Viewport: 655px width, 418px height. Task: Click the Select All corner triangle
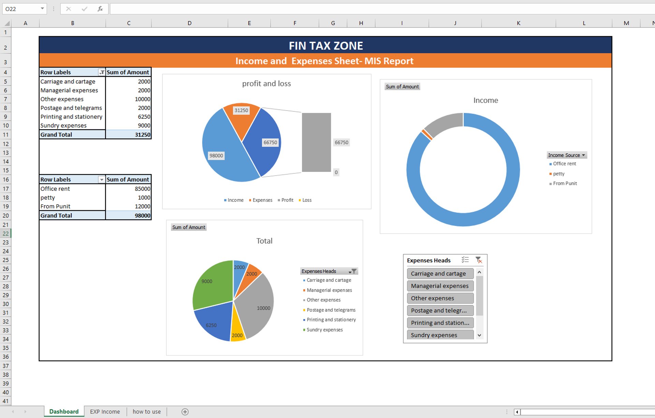pos(7,23)
